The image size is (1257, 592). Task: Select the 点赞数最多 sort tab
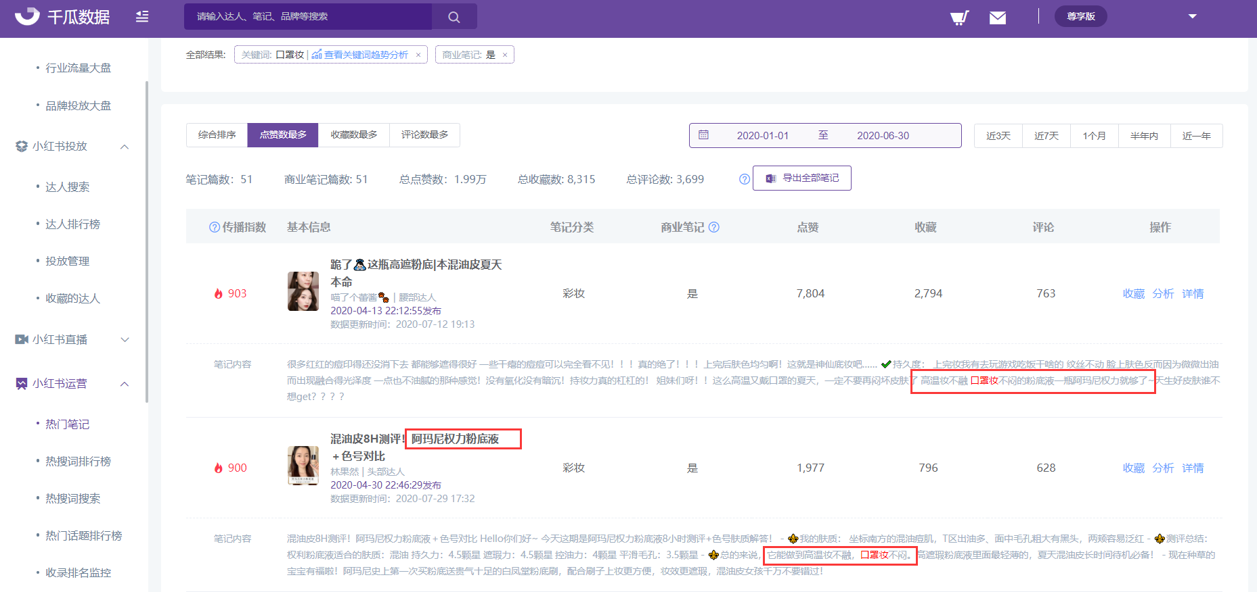click(x=283, y=135)
